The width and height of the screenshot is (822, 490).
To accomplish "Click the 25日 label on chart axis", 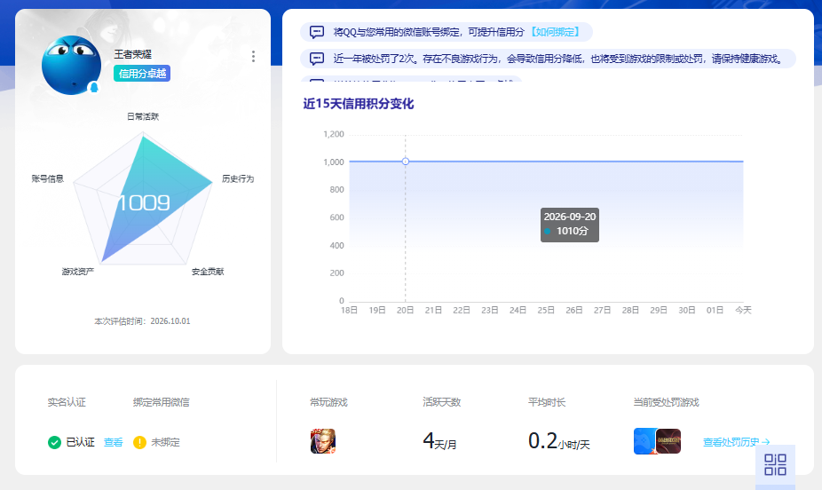I will click(x=546, y=311).
